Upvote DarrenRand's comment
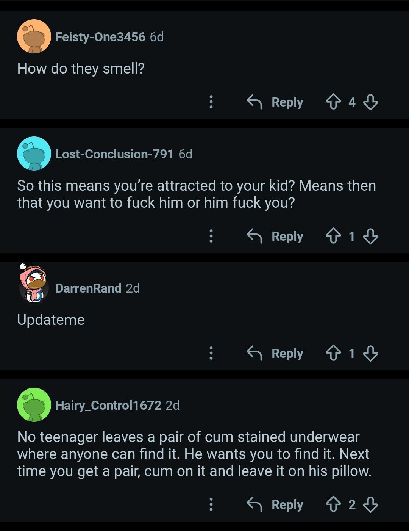The height and width of the screenshot is (531, 409). pyautogui.click(x=333, y=353)
